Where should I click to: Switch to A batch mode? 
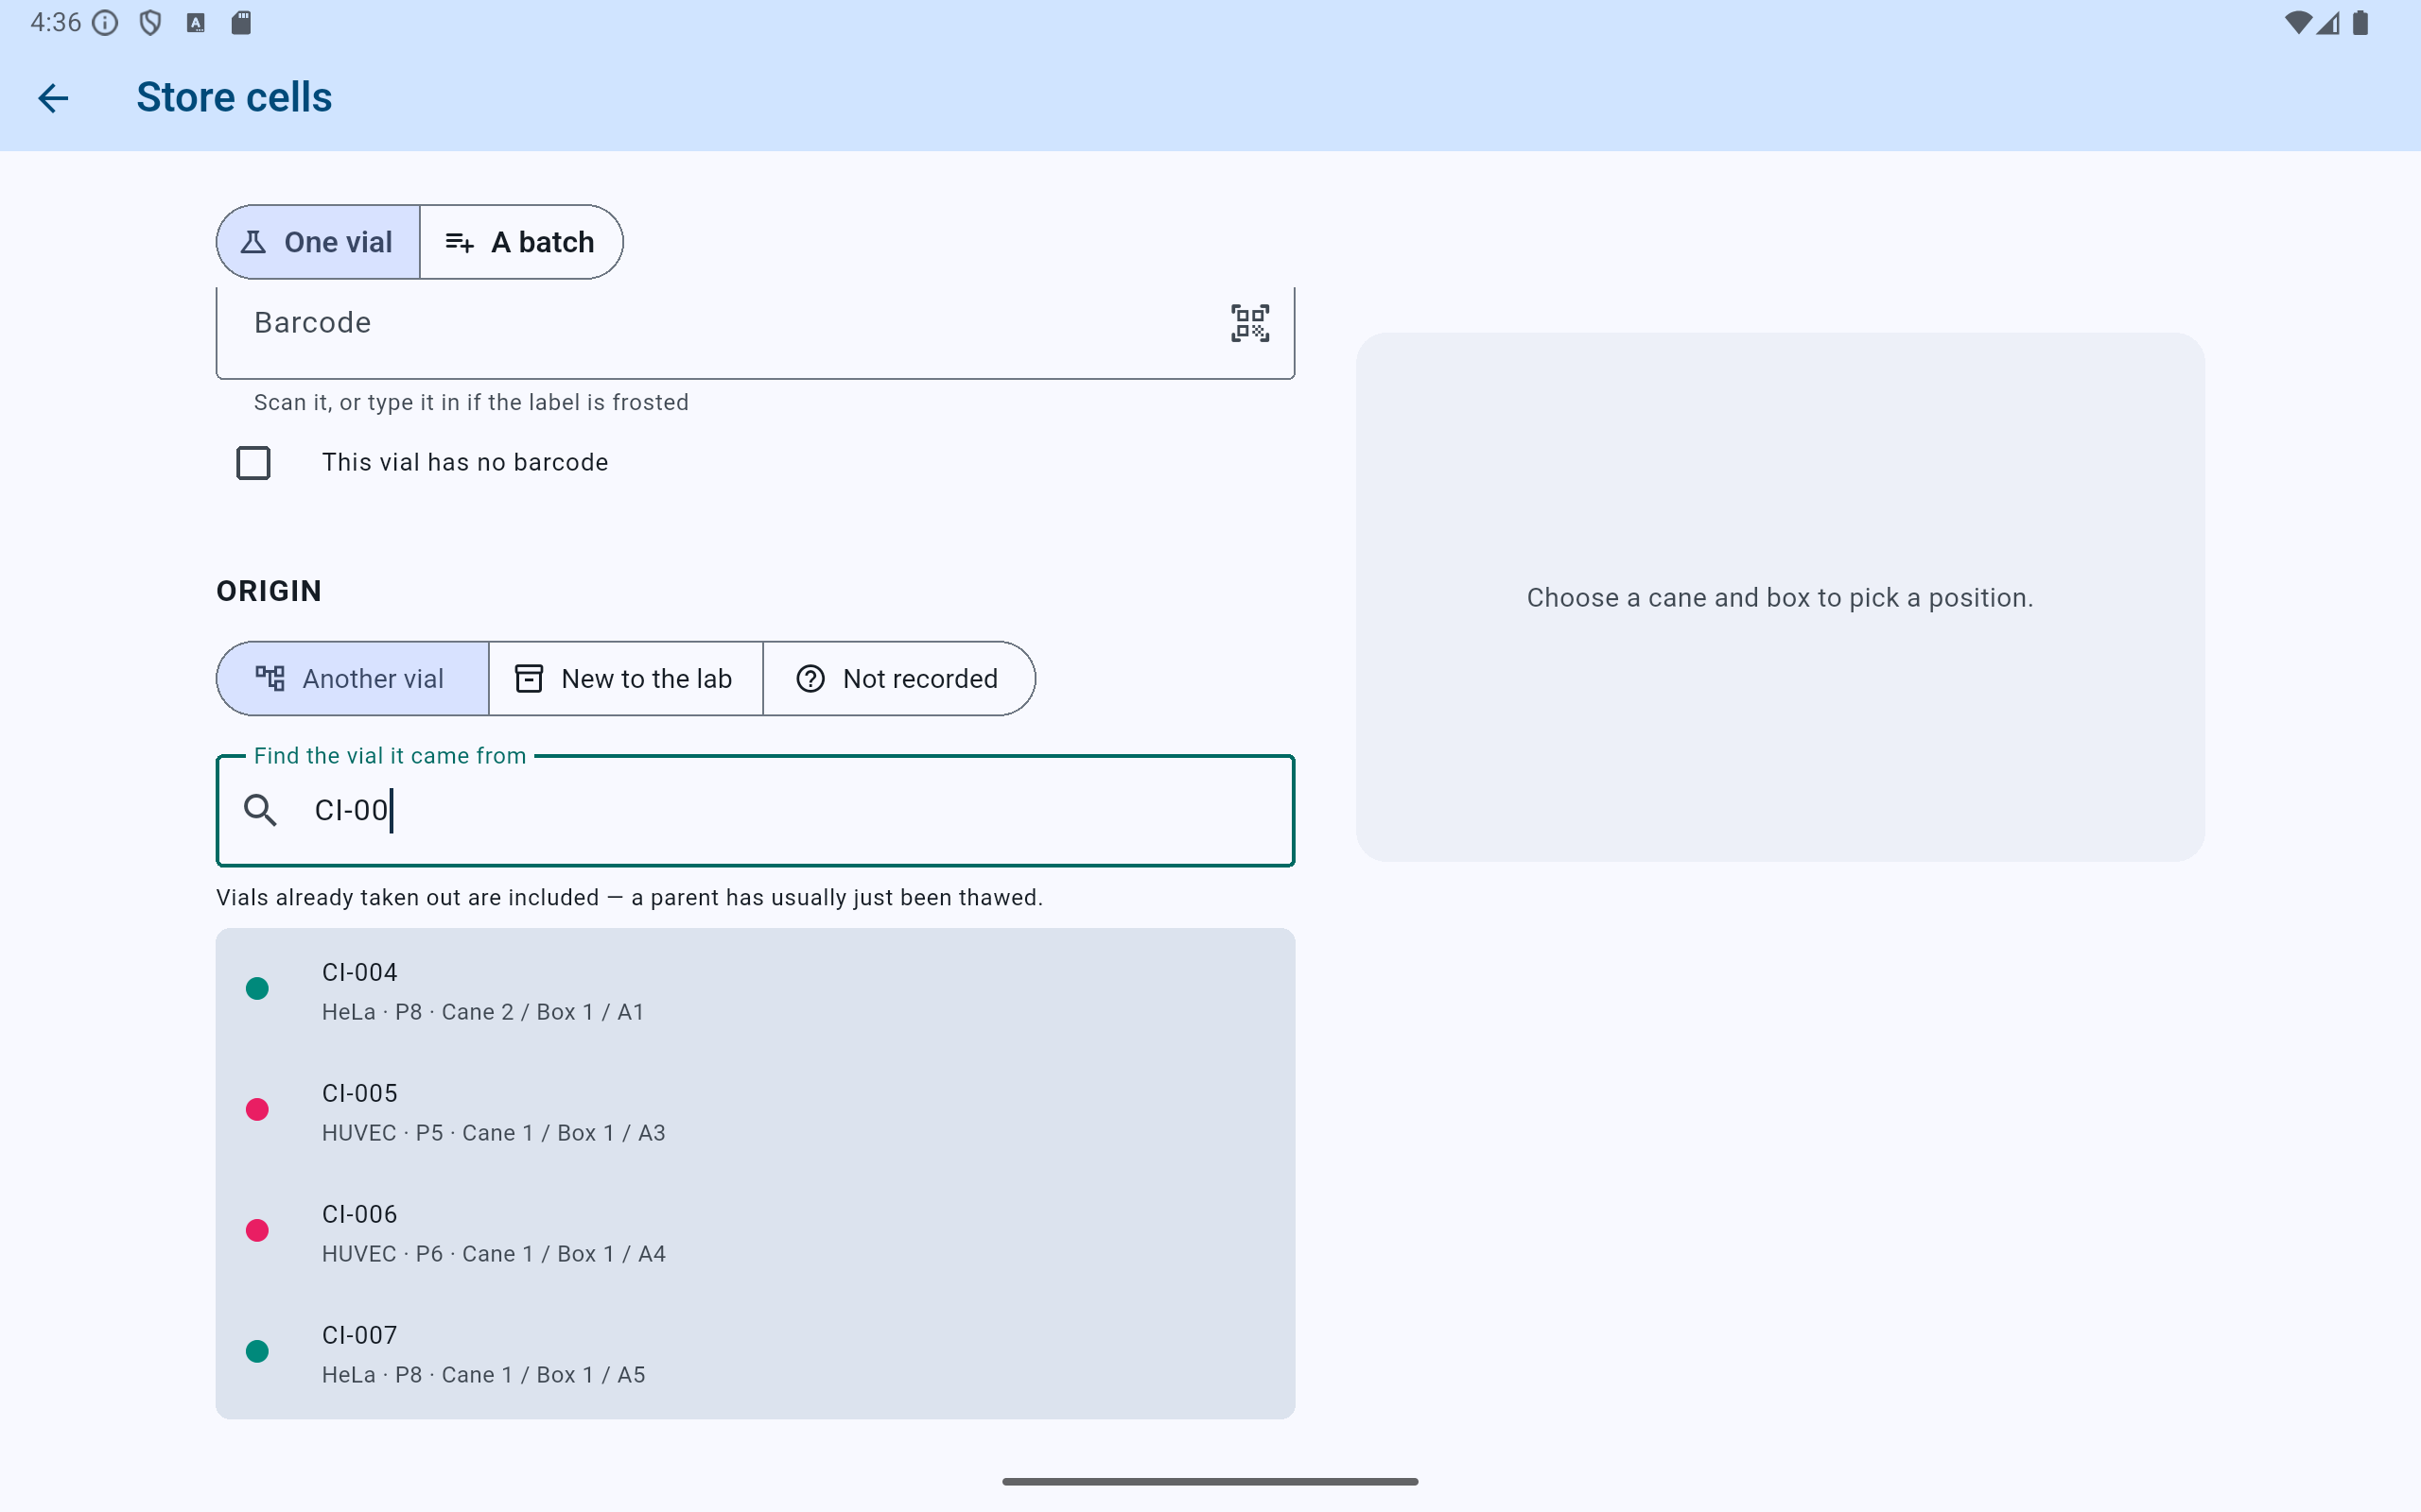point(521,242)
